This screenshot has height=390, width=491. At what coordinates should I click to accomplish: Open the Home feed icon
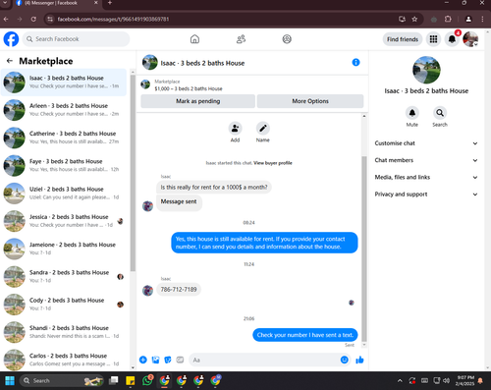coord(194,39)
